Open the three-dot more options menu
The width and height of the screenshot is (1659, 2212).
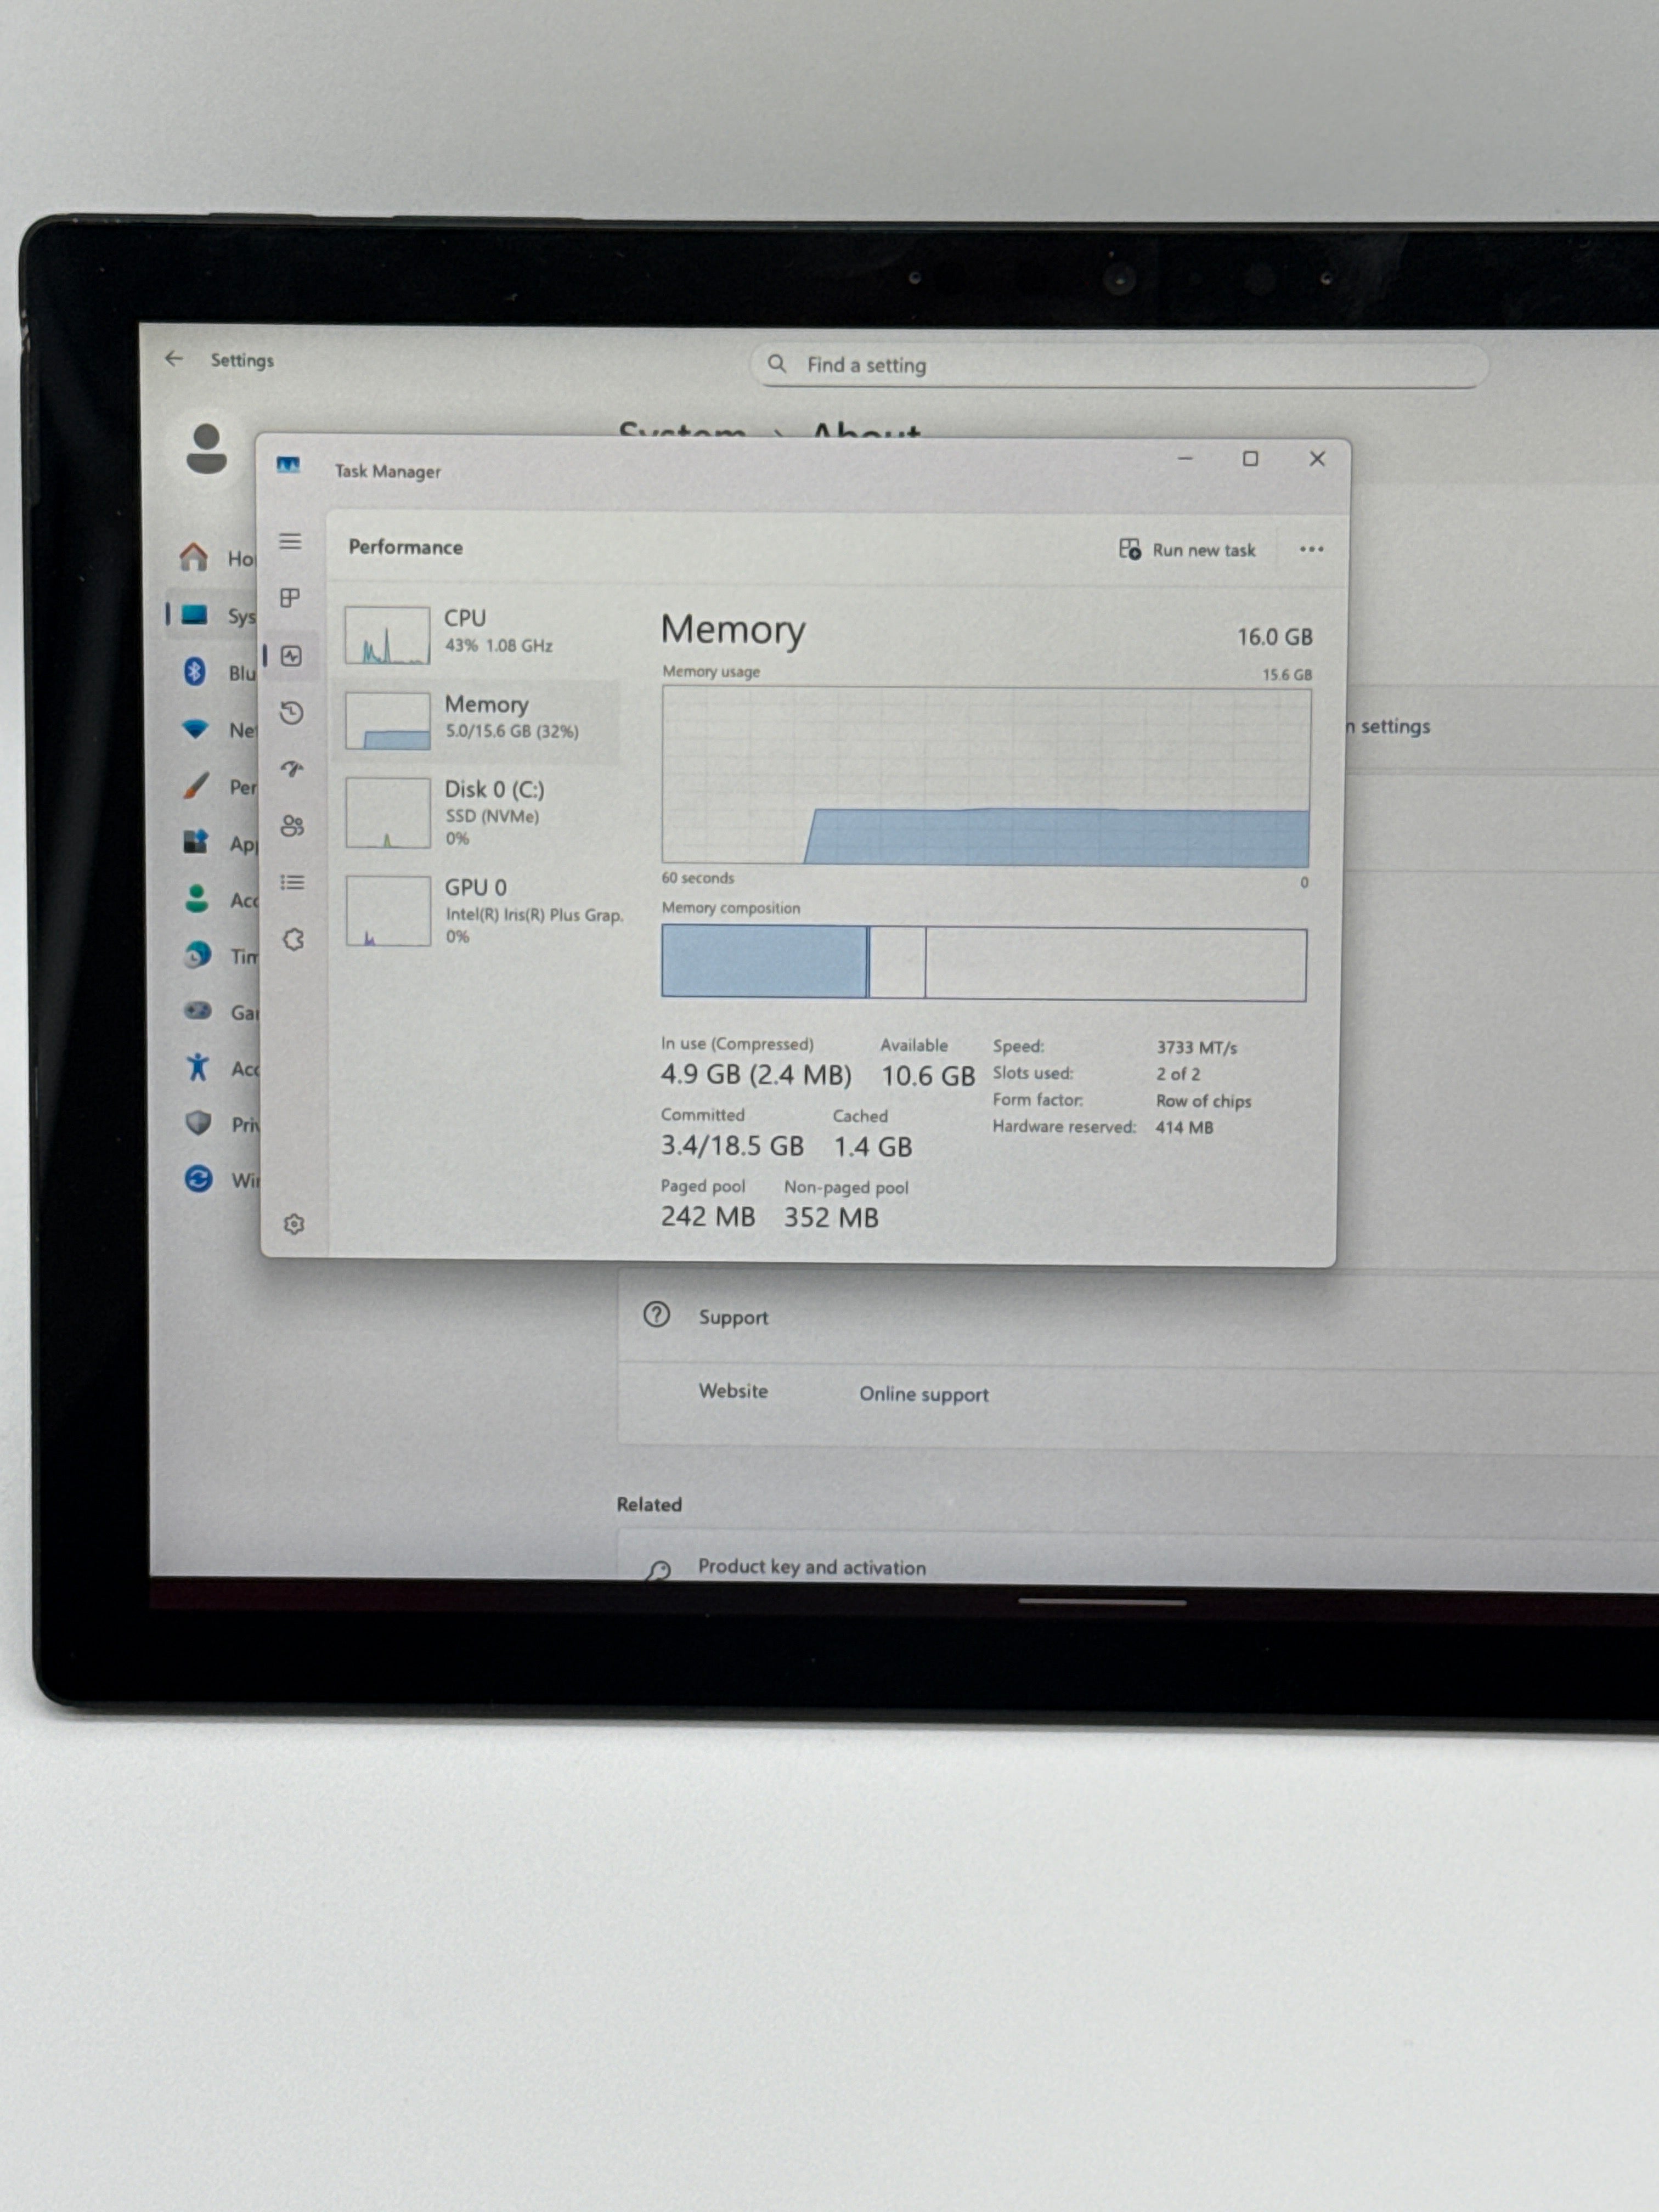tap(1311, 549)
